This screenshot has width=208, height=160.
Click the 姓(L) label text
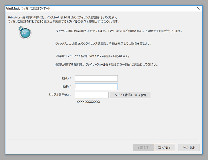click(66, 78)
